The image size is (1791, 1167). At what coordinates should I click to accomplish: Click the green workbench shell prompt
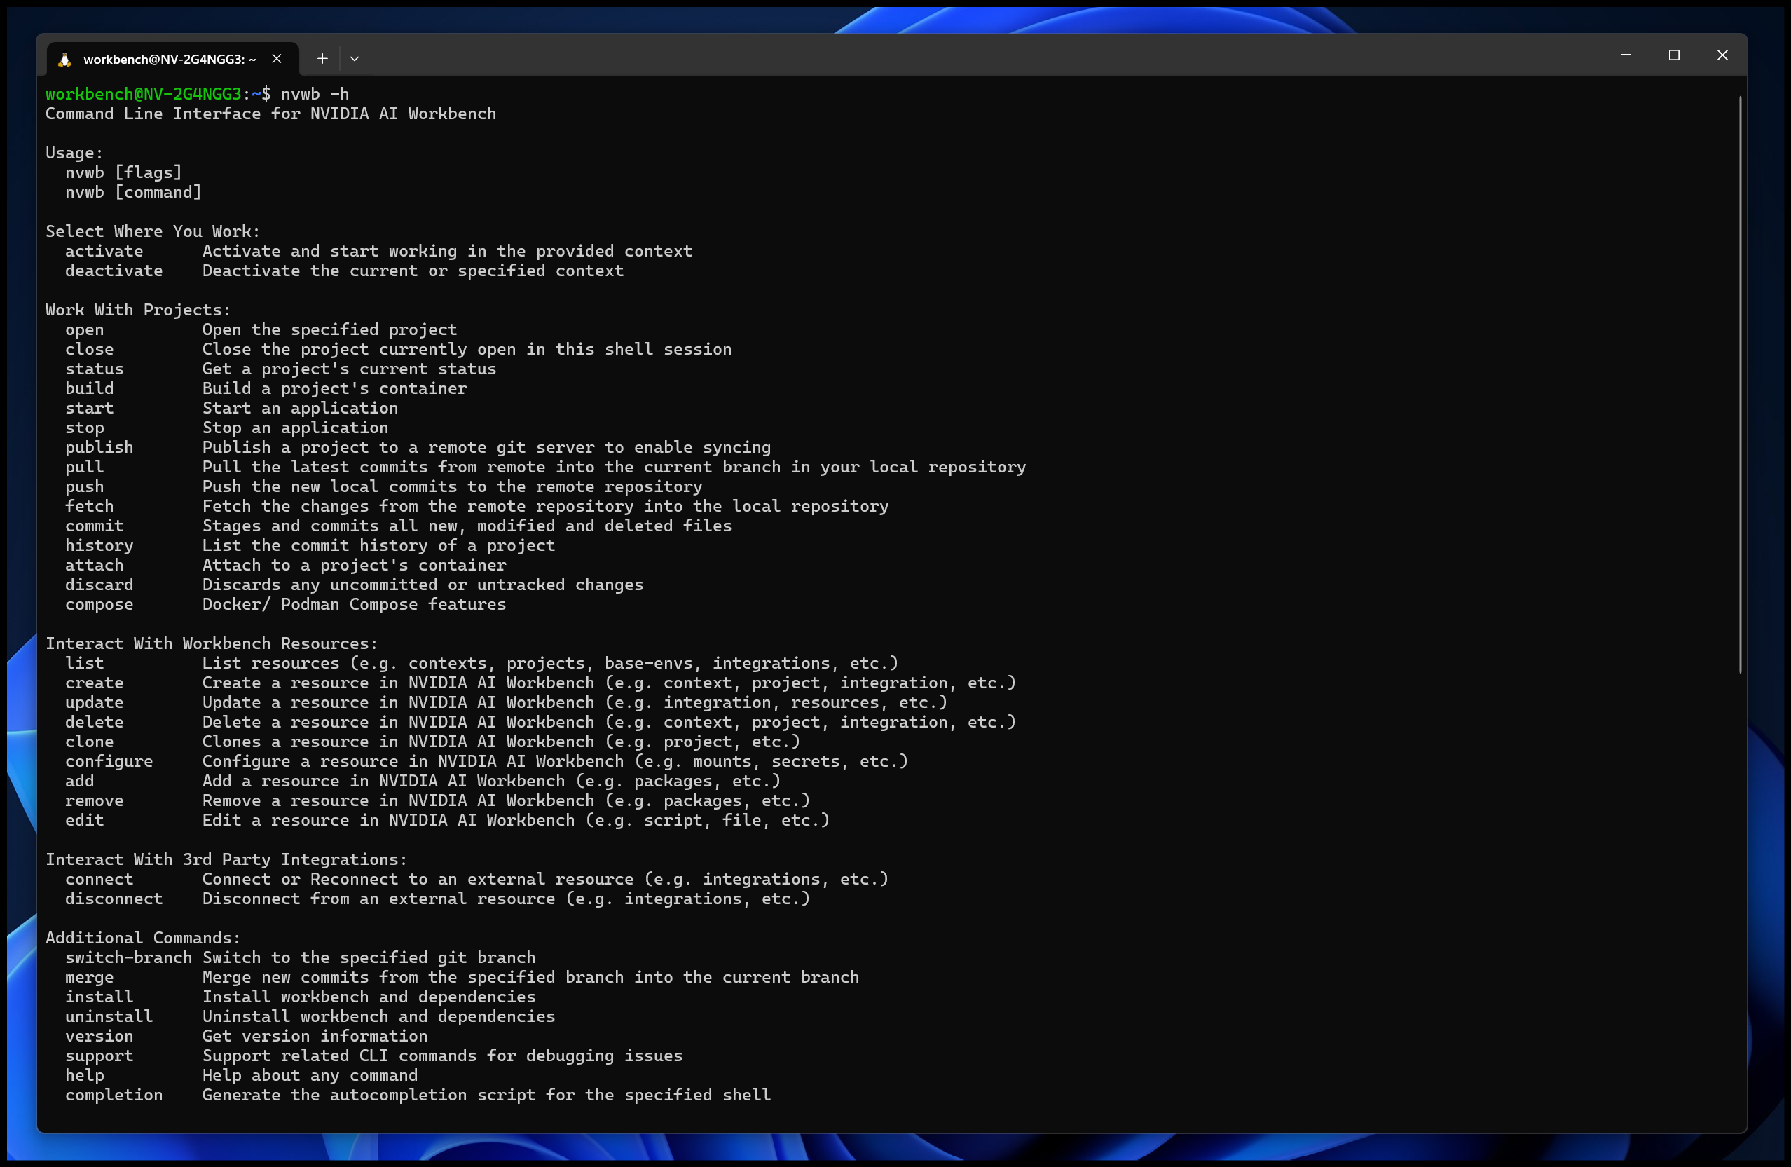coord(146,93)
